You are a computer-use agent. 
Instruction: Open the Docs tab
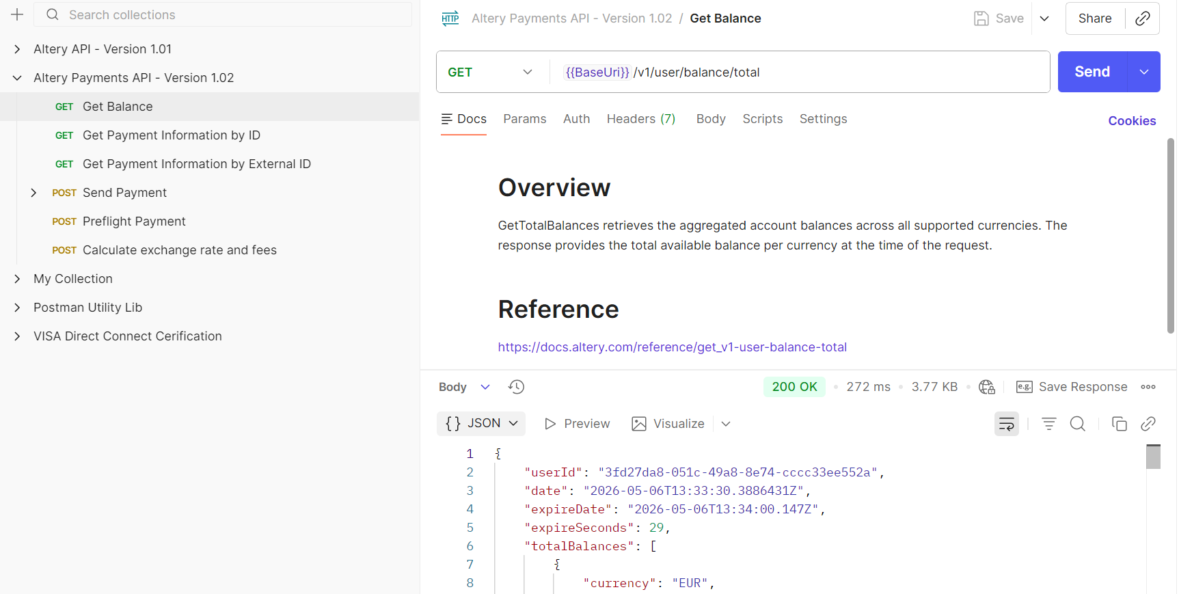(x=464, y=119)
